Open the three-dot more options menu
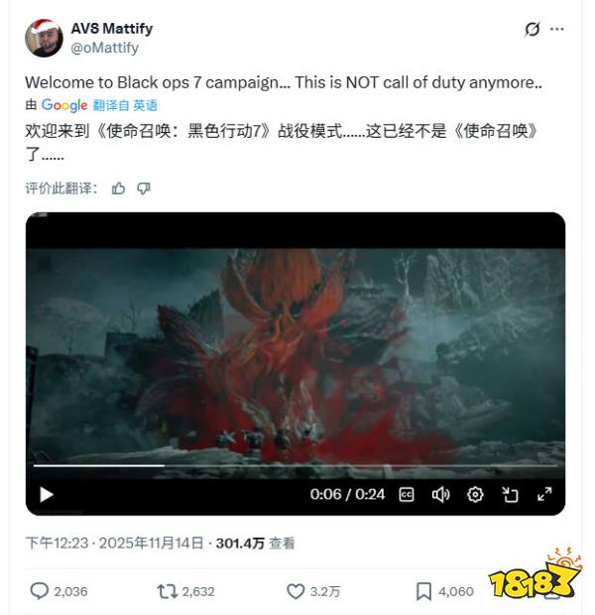Image resolution: width=595 pixels, height=615 pixels. (557, 29)
